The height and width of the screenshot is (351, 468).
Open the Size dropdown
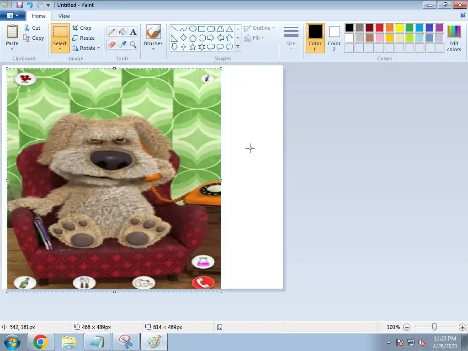(x=291, y=37)
